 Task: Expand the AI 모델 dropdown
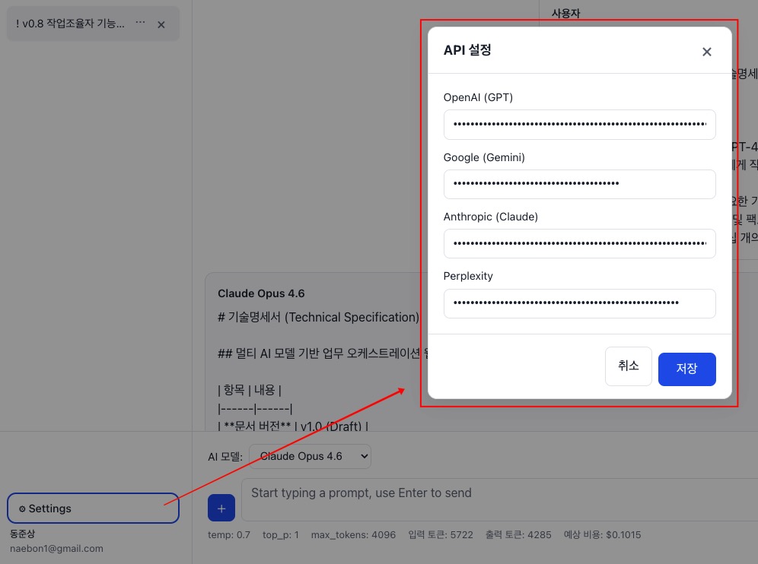point(310,457)
